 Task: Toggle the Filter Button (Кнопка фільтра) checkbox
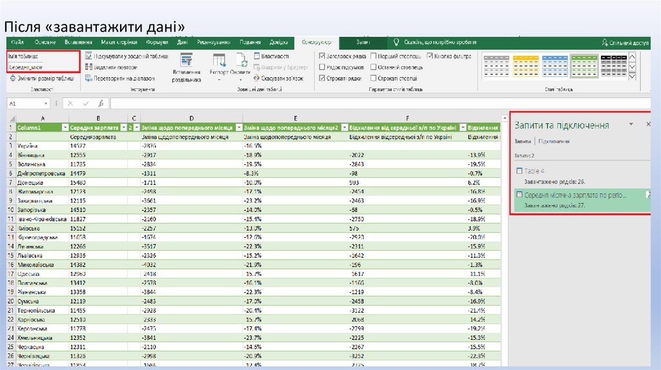click(x=429, y=56)
